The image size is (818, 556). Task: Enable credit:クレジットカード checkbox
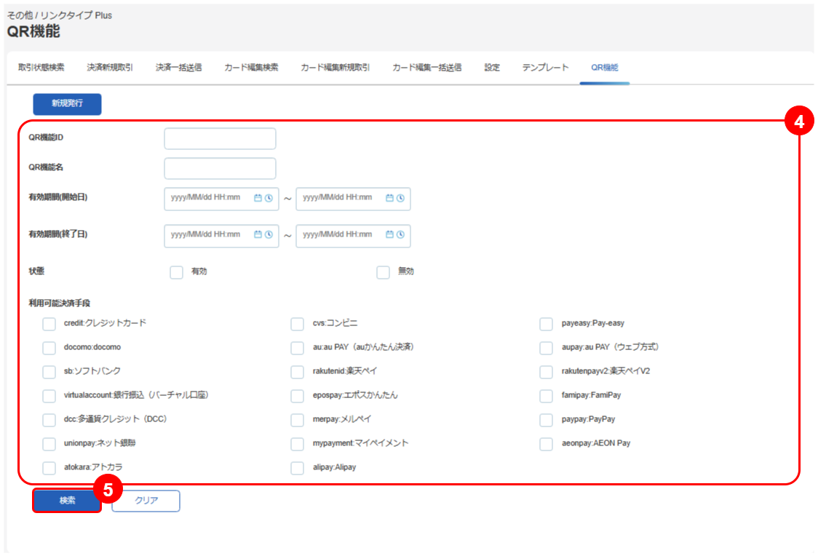(x=49, y=324)
